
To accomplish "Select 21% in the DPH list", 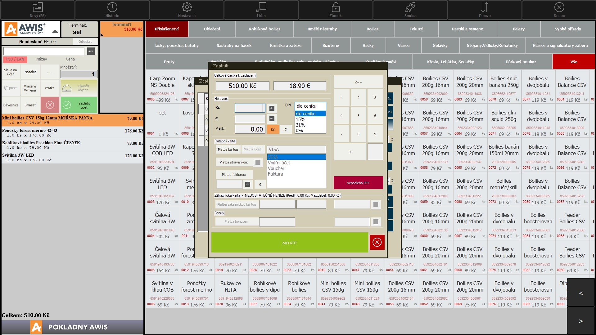I will coord(300,125).
